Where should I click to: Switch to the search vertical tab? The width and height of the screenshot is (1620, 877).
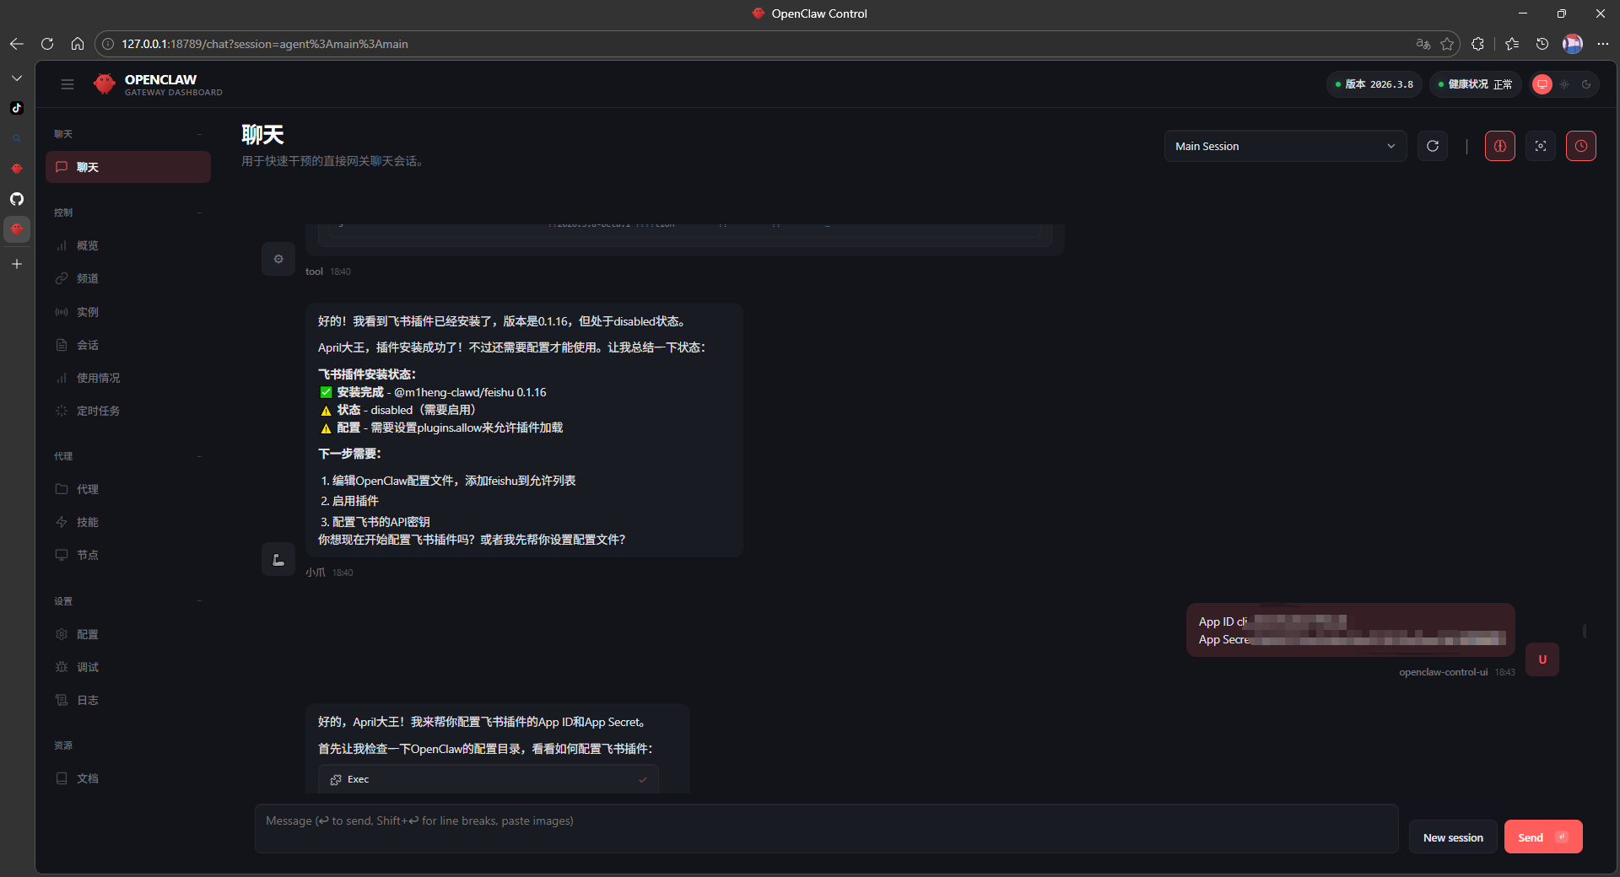(17, 138)
